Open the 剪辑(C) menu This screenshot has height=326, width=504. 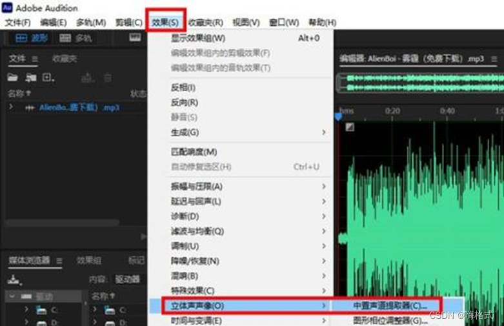click(128, 23)
